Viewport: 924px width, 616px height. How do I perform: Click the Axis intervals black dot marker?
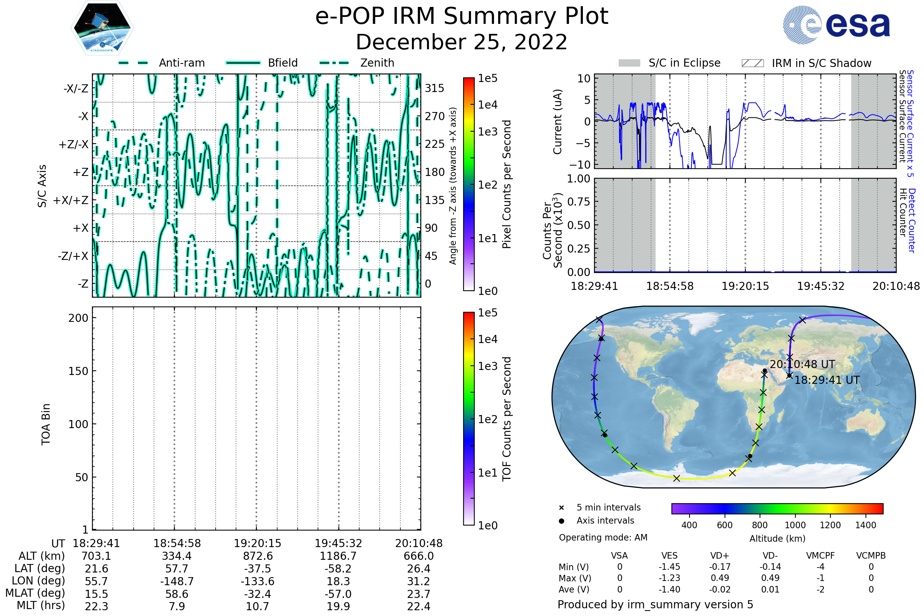[x=561, y=521]
